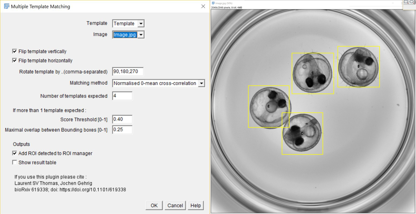Select the Rectangle selection tool

[x=406, y=2]
